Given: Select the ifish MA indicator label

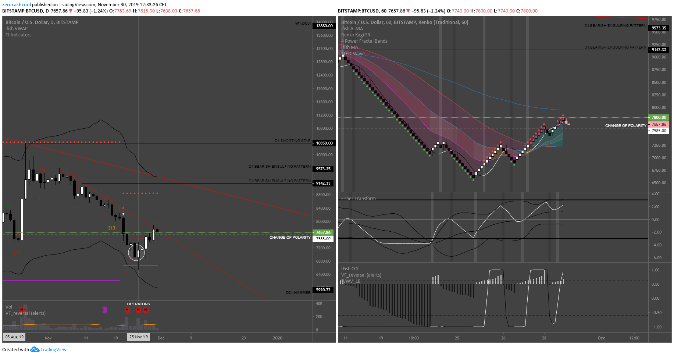Looking at the screenshot, I should coord(349,47).
